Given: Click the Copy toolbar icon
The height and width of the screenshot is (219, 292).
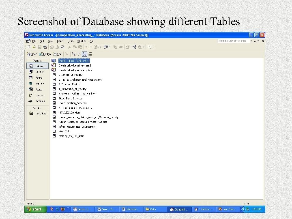Looking at the screenshot, I should 75,47.
